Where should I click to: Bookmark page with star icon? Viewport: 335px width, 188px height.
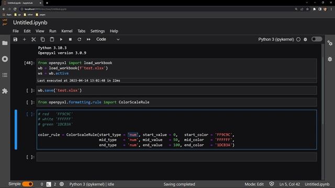click(307, 9)
